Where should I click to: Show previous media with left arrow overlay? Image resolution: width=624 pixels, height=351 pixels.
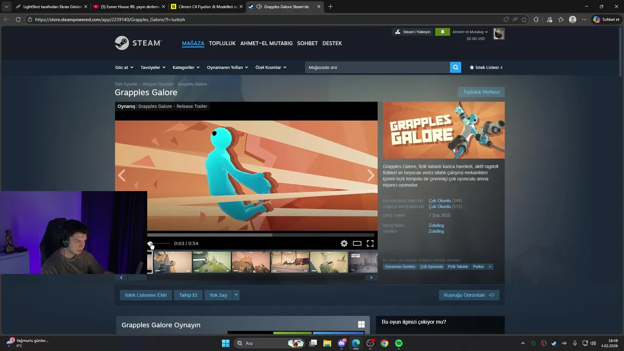point(121,175)
